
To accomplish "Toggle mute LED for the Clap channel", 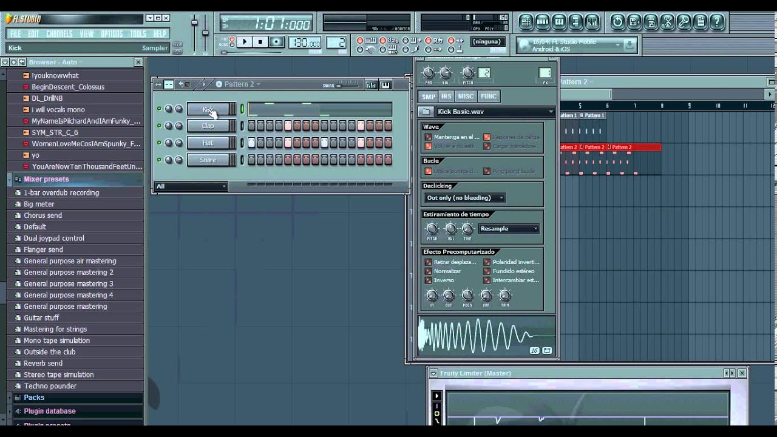I will tap(159, 126).
